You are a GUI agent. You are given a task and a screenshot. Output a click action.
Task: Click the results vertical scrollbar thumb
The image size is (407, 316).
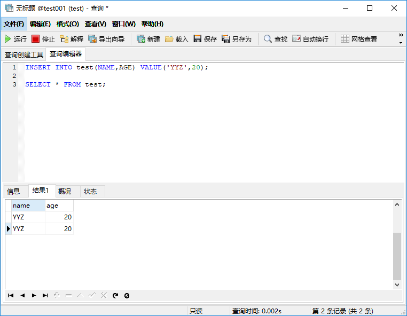click(x=397, y=256)
